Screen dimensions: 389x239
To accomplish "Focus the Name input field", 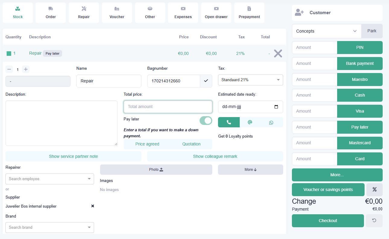I will 109,81.
